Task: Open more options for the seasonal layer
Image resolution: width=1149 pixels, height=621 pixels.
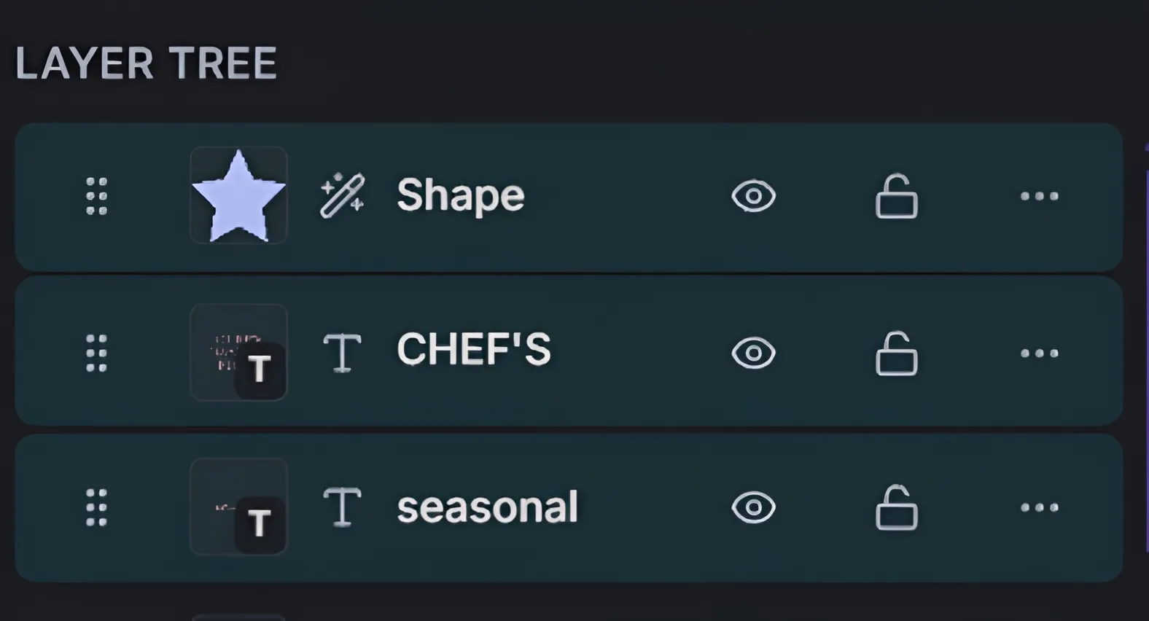Action: click(1039, 507)
